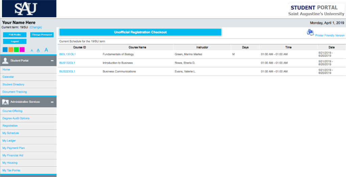Open My Payment Plan
The height and width of the screenshot is (177, 346).
(x=28, y=148)
